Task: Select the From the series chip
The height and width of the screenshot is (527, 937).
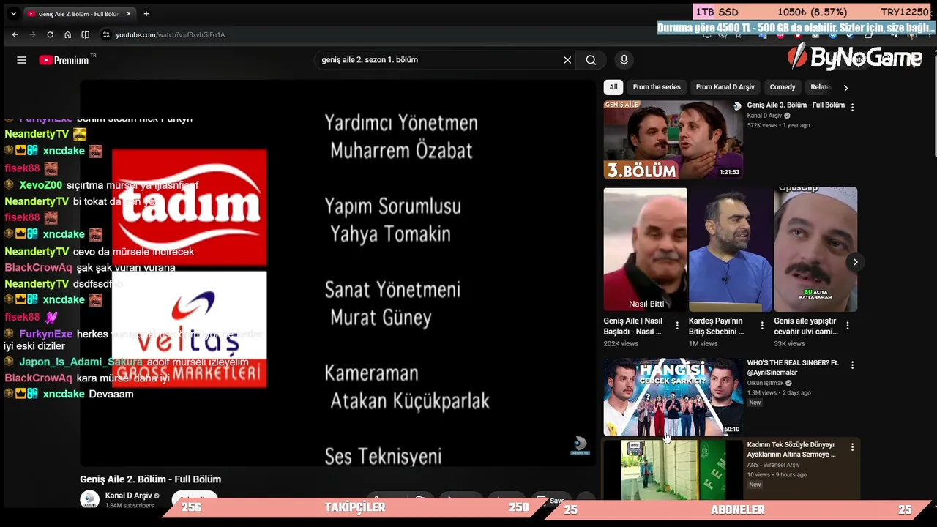Action: pyautogui.click(x=657, y=87)
